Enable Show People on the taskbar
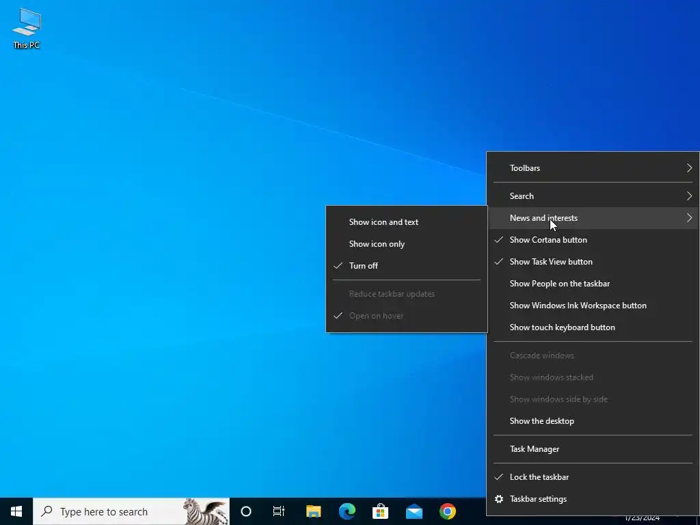The width and height of the screenshot is (700, 525). click(593, 284)
